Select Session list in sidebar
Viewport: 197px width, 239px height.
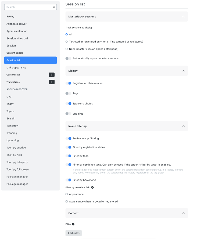31,60
